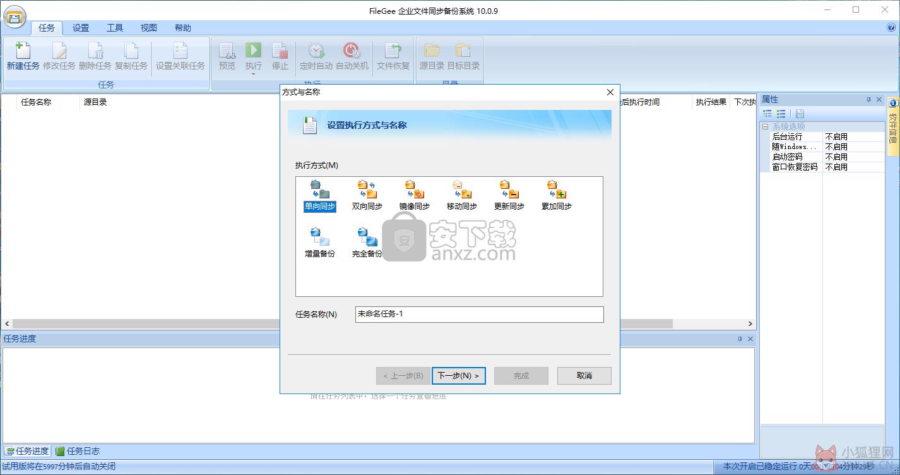Open the 视图 ribbon tab
The width and height of the screenshot is (900, 475).
click(149, 28)
